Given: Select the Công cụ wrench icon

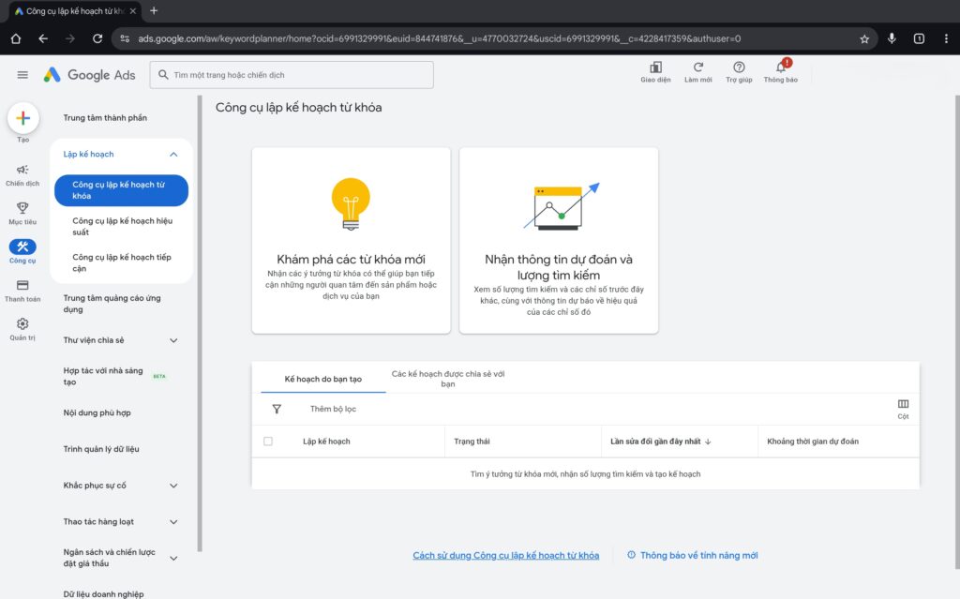Looking at the screenshot, I should (x=22, y=247).
